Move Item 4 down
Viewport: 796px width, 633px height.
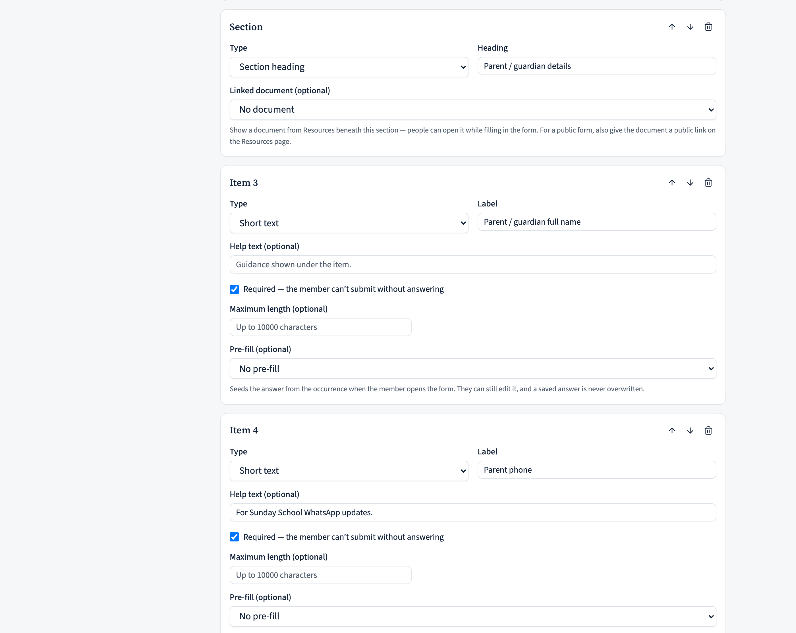pos(690,431)
